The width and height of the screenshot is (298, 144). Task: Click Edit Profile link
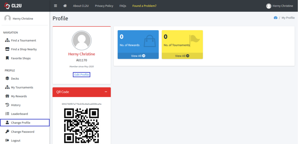coord(81,75)
